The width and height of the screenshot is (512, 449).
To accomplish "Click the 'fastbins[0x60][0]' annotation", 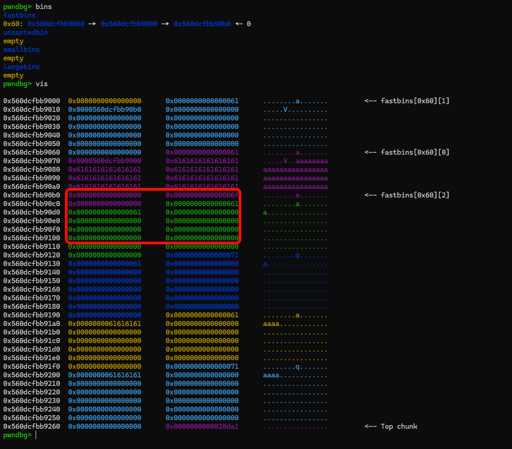I will tap(415, 152).
